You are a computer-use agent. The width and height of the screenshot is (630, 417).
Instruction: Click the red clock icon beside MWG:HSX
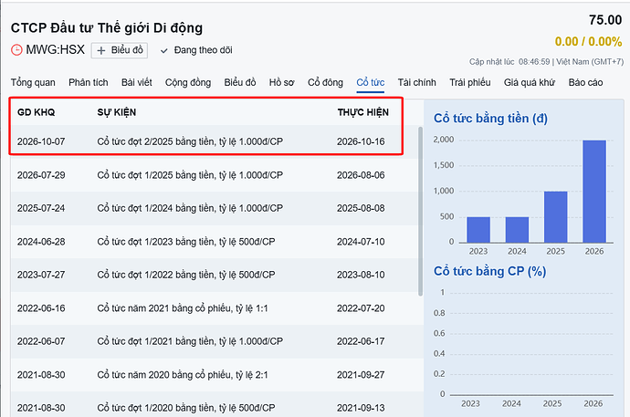click(16, 50)
